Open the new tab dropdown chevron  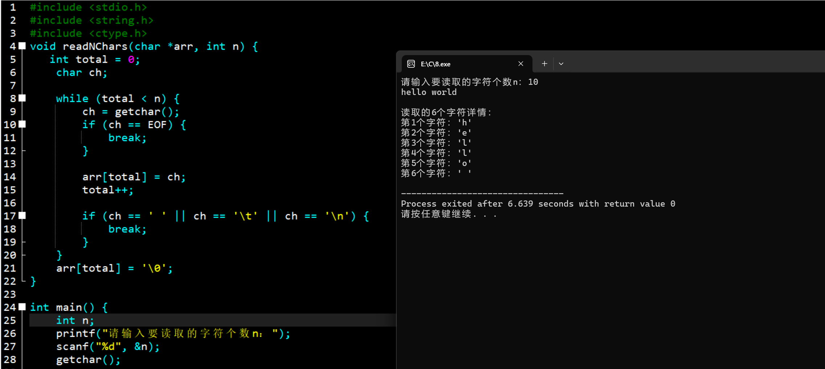click(560, 64)
